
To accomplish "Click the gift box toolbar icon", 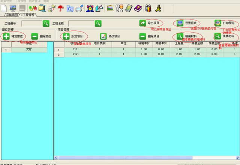I will pyautogui.click(x=148, y=7).
